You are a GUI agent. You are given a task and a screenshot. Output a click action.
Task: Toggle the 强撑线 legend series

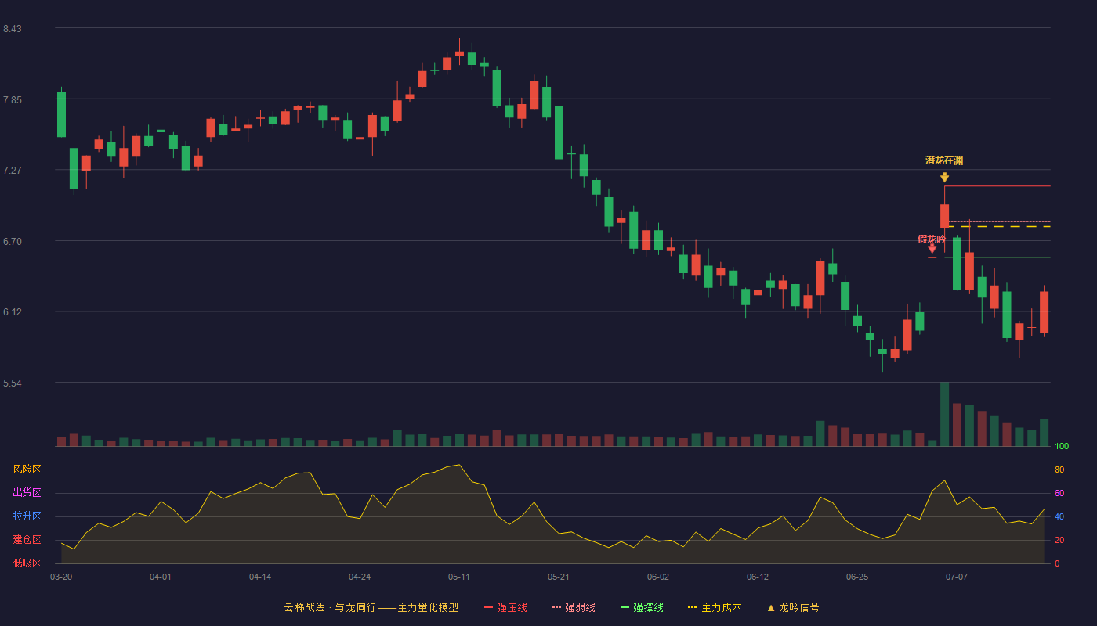(x=642, y=607)
